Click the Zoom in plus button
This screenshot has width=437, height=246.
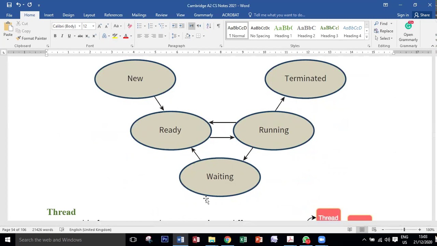click(420, 230)
